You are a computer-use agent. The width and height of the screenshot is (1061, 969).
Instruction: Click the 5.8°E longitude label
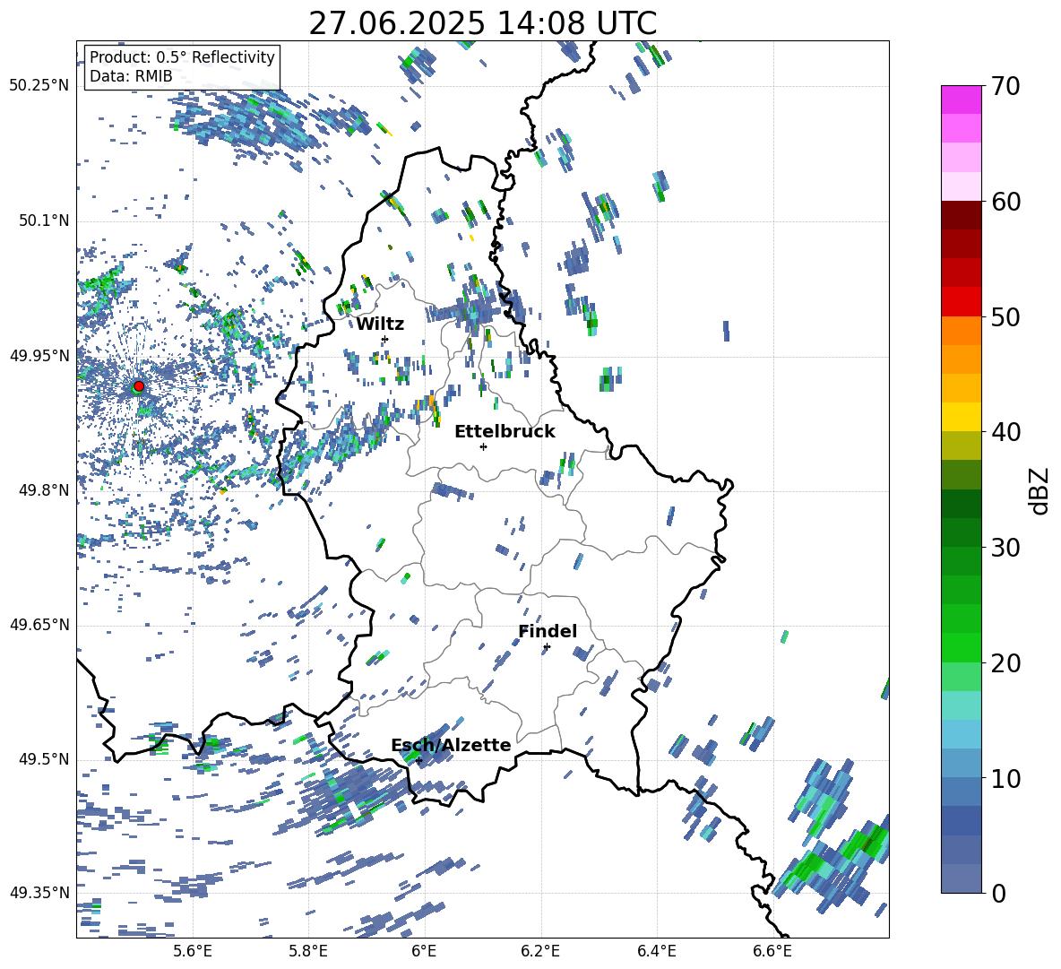point(308,951)
